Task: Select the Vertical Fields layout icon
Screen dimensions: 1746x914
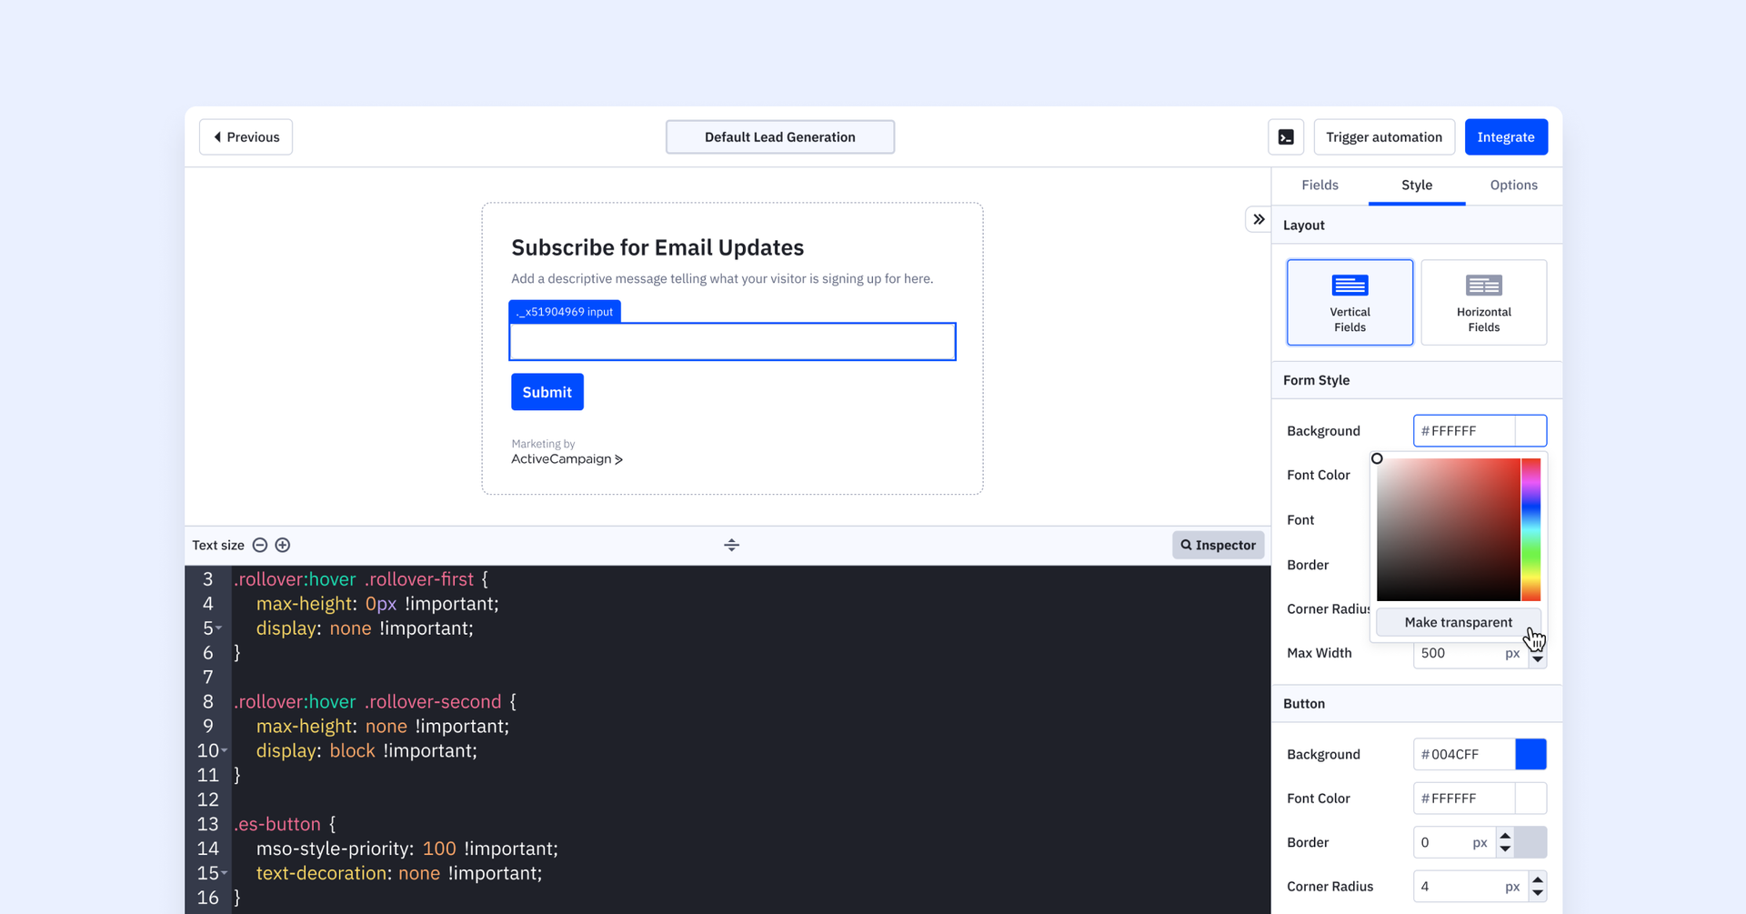Action: 1350,286
